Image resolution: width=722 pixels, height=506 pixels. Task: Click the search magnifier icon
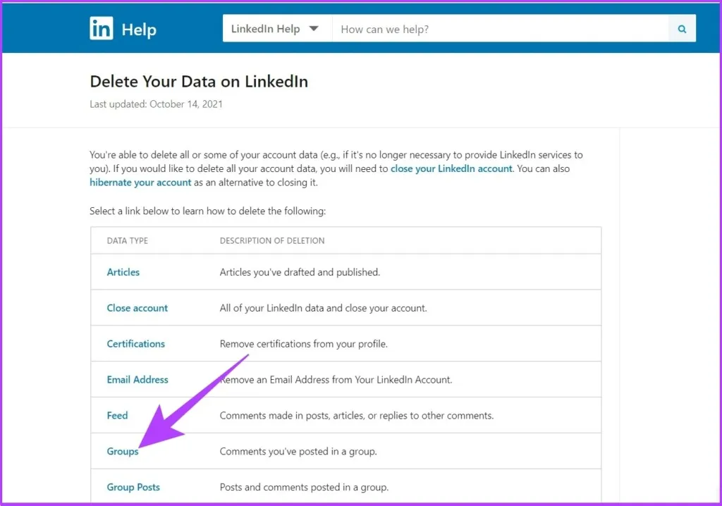point(681,29)
